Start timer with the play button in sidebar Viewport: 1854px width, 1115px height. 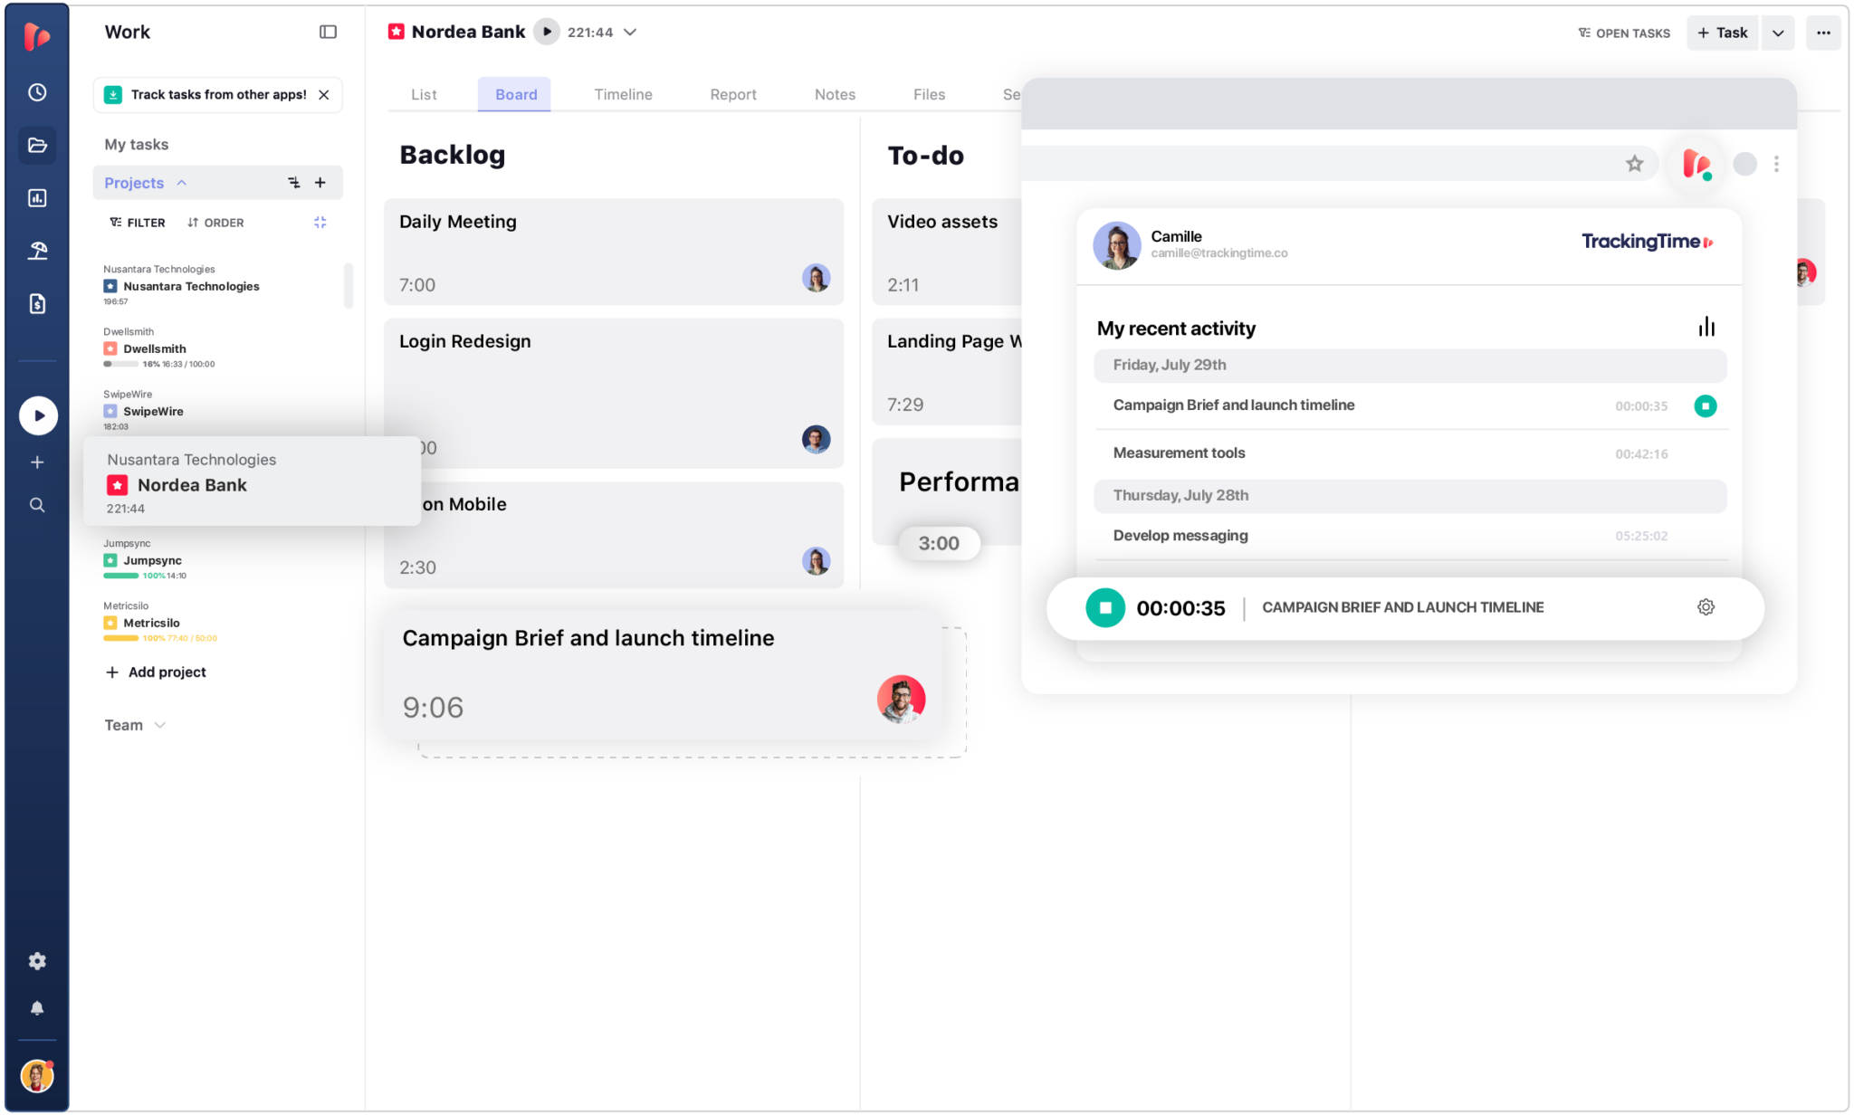pyautogui.click(x=37, y=415)
